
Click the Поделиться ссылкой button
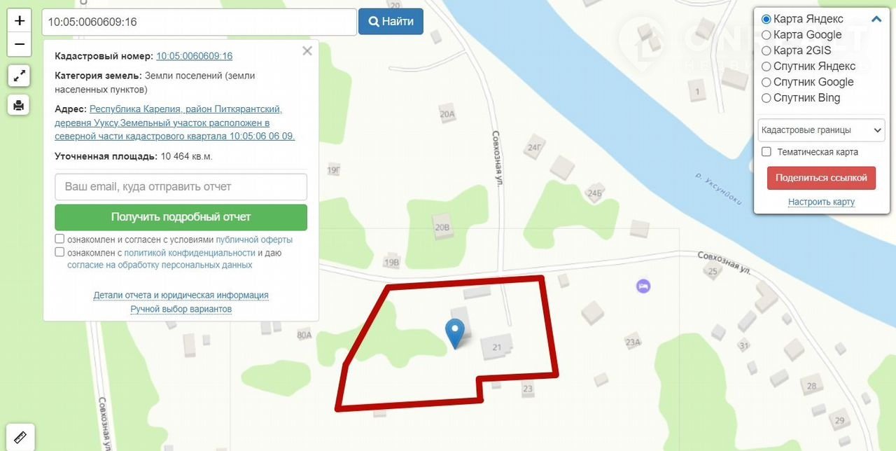[x=821, y=178]
